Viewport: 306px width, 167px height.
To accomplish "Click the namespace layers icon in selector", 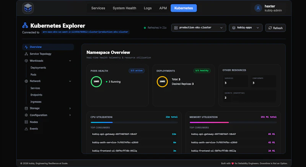I will [234, 28].
